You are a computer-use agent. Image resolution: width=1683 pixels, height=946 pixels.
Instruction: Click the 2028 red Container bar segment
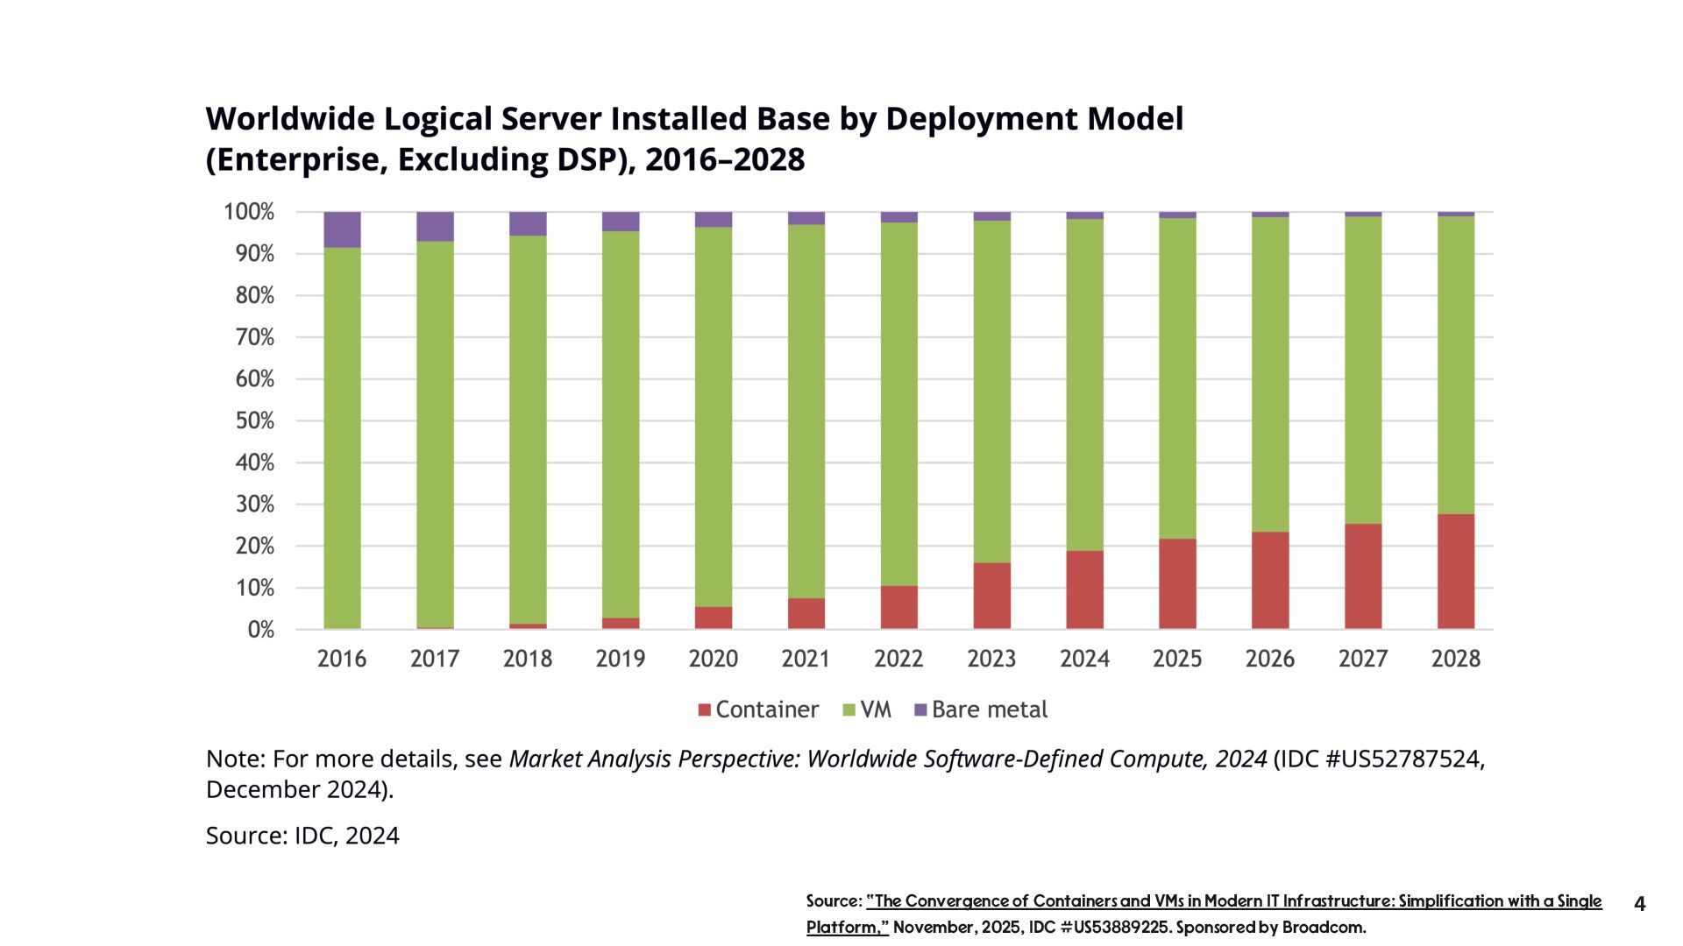click(x=1455, y=571)
